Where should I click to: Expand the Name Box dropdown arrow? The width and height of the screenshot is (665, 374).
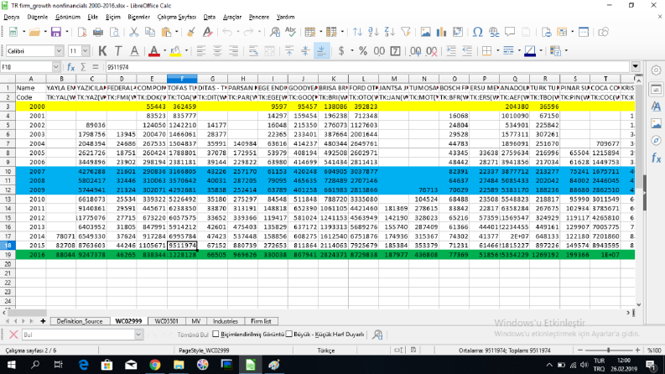coord(56,67)
